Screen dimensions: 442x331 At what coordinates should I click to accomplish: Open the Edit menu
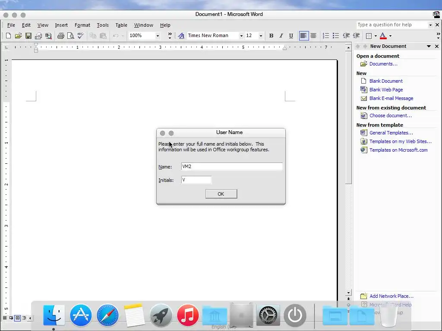point(26,25)
